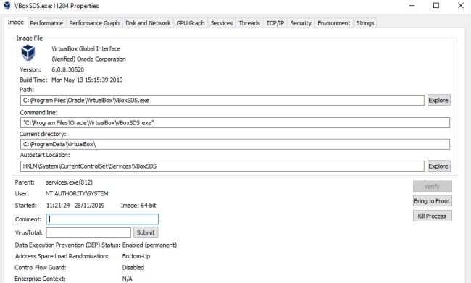Maximize the Properties window

pyautogui.click(x=436, y=5)
